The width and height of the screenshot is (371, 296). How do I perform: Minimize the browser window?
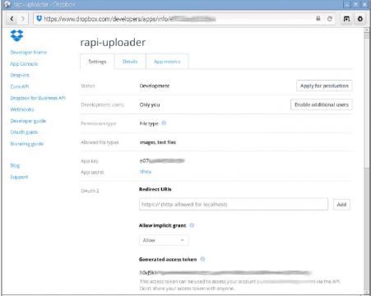pos(347,5)
